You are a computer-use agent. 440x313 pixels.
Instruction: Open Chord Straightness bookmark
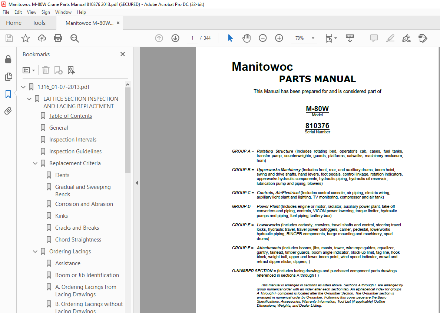tap(78, 240)
